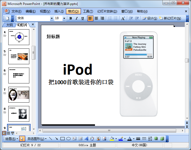
Task: Choose the Select Objects arrow tool
Action: pos(22,139)
